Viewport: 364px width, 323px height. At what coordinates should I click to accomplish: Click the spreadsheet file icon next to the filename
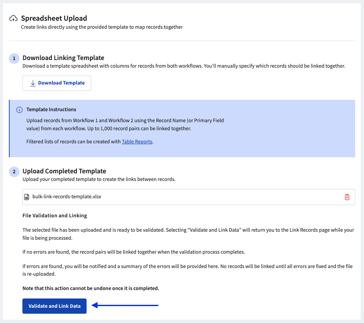pos(27,197)
